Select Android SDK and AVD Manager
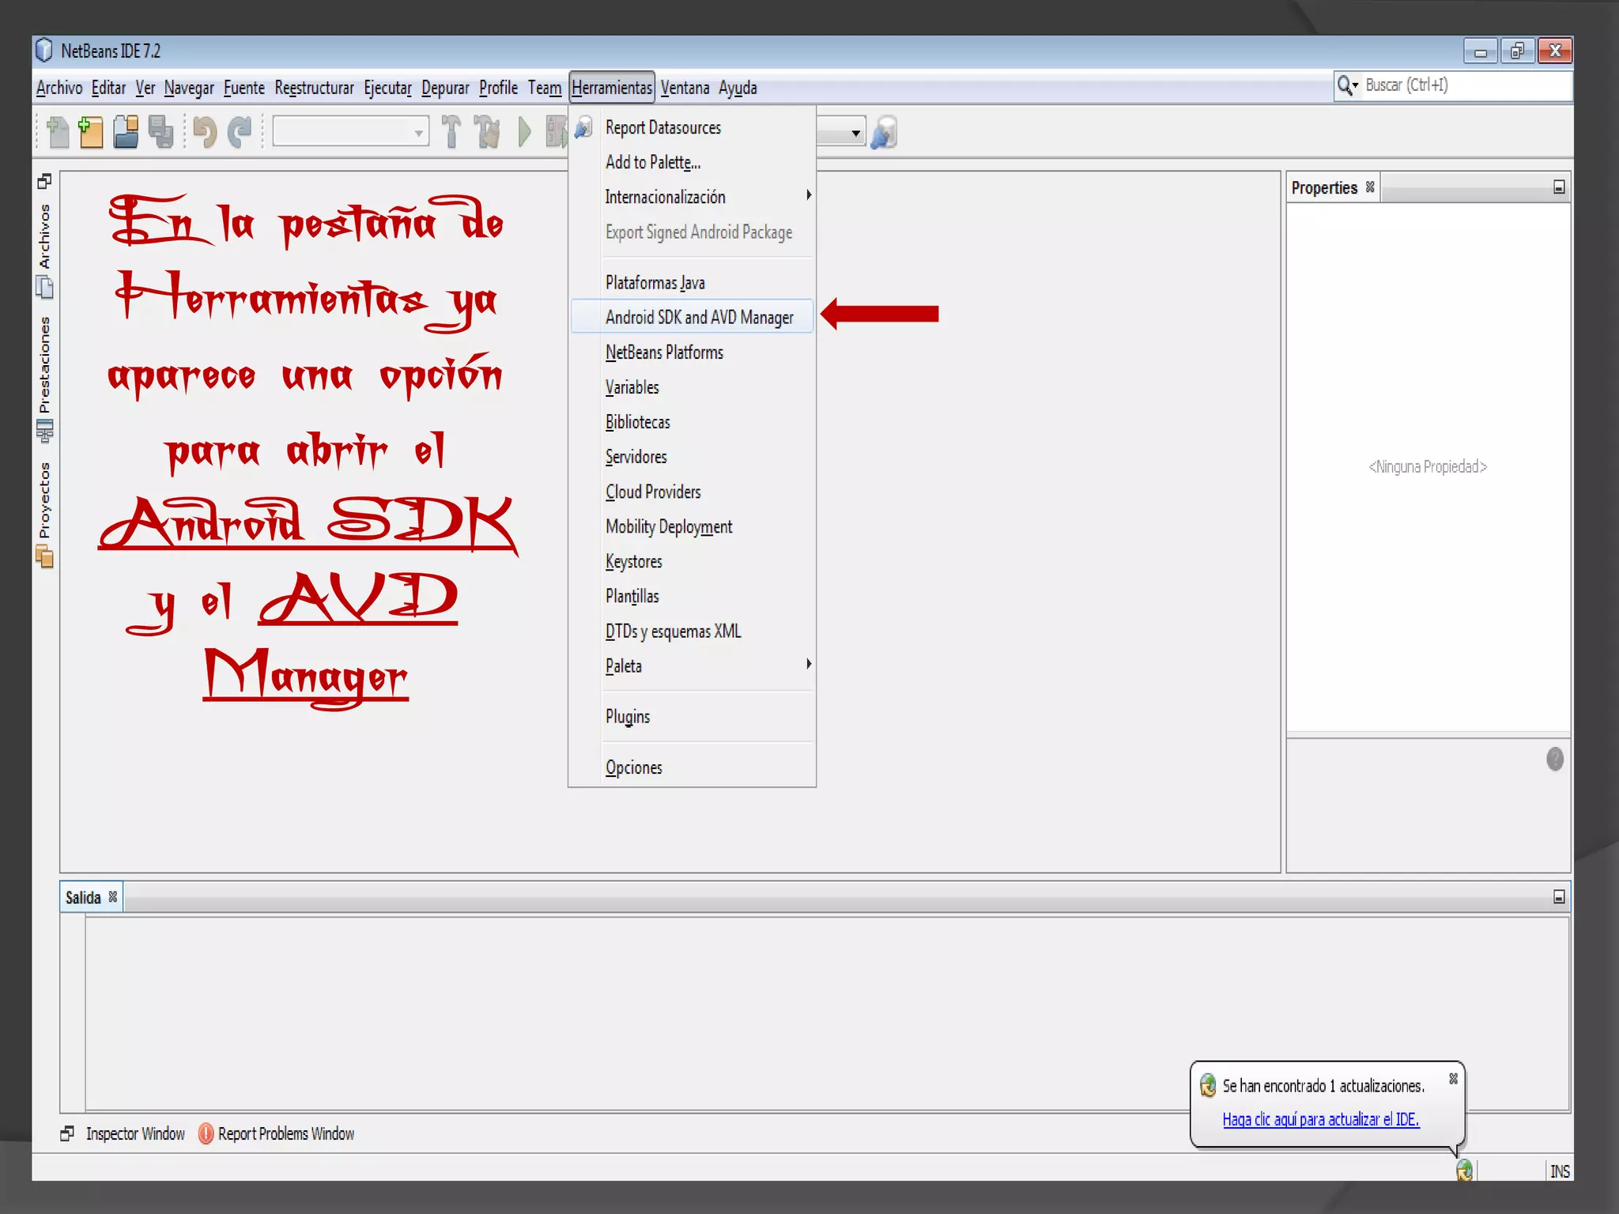This screenshot has width=1619, height=1214. (x=692, y=317)
